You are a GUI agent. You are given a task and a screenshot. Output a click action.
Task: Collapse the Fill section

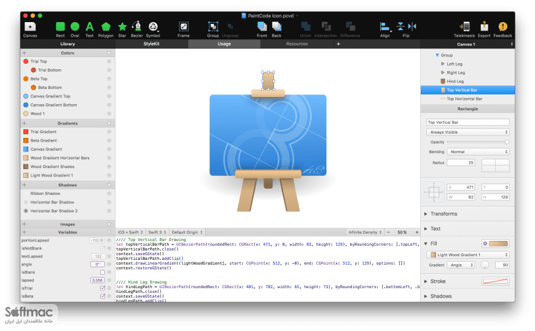click(426, 243)
